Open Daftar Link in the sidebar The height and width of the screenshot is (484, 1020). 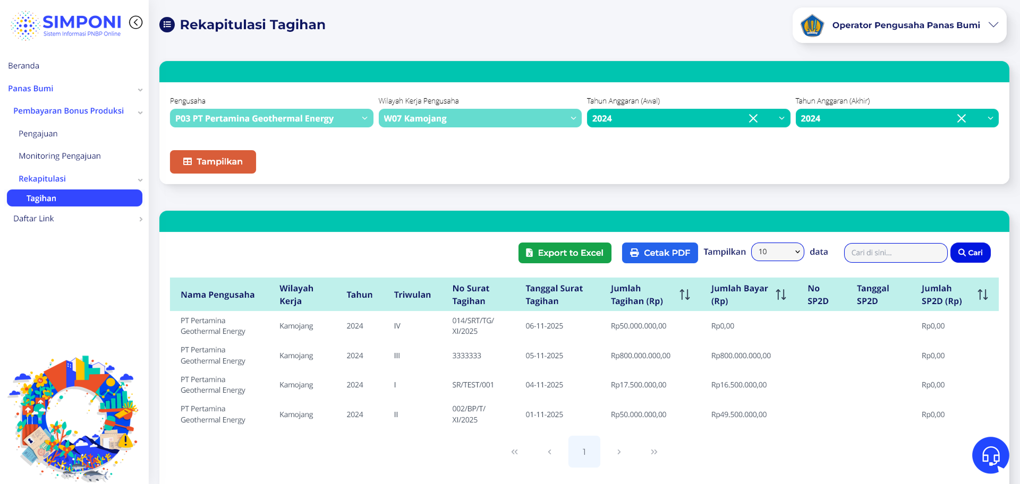click(33, 219)
